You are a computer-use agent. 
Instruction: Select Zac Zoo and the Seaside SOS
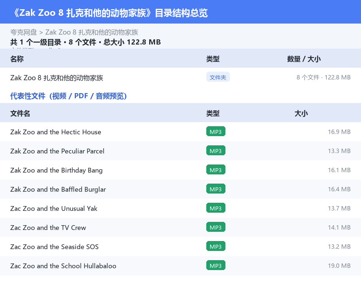point(180,247)
